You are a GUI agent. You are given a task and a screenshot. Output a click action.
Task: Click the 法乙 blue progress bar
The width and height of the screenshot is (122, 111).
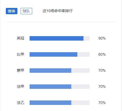pyautogui.click(x=50, y=103)
